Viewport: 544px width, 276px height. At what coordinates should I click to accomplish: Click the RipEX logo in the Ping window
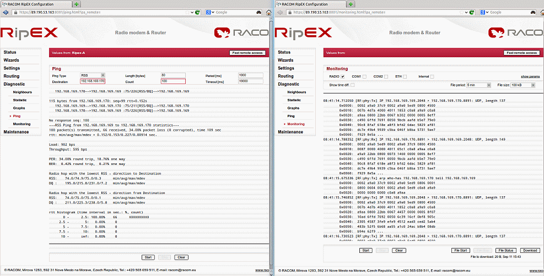[x=29, y=32]
